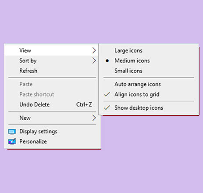The width and height of the screenshot is (203, 193).
Task: Click empty purple desktop to dismiss menu
Action: point(146,161)
